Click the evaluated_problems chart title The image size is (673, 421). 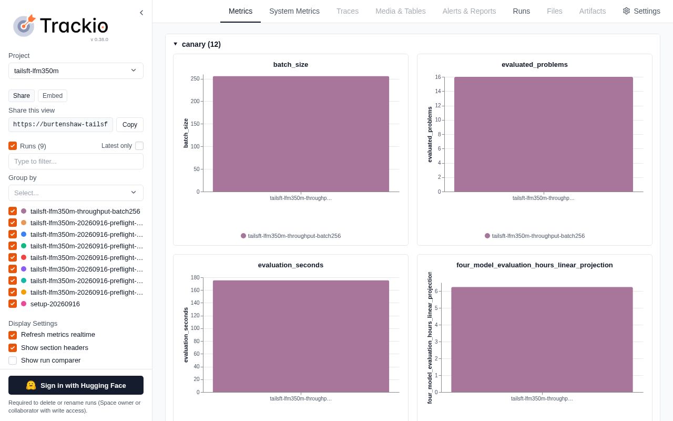(x=535, y=65)
